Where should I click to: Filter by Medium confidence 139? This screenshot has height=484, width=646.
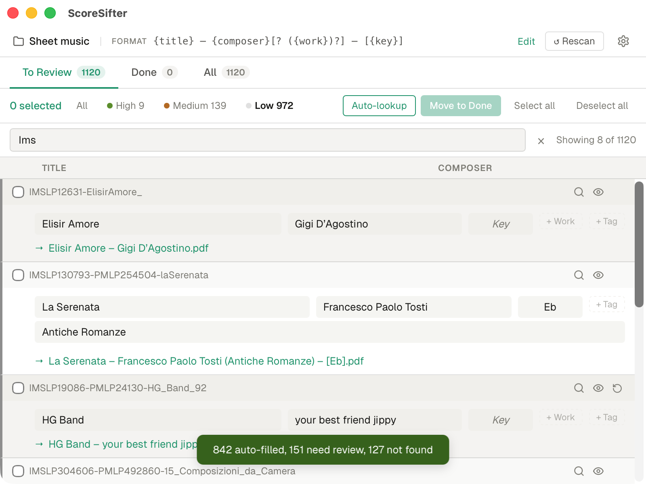coord(195,106)
